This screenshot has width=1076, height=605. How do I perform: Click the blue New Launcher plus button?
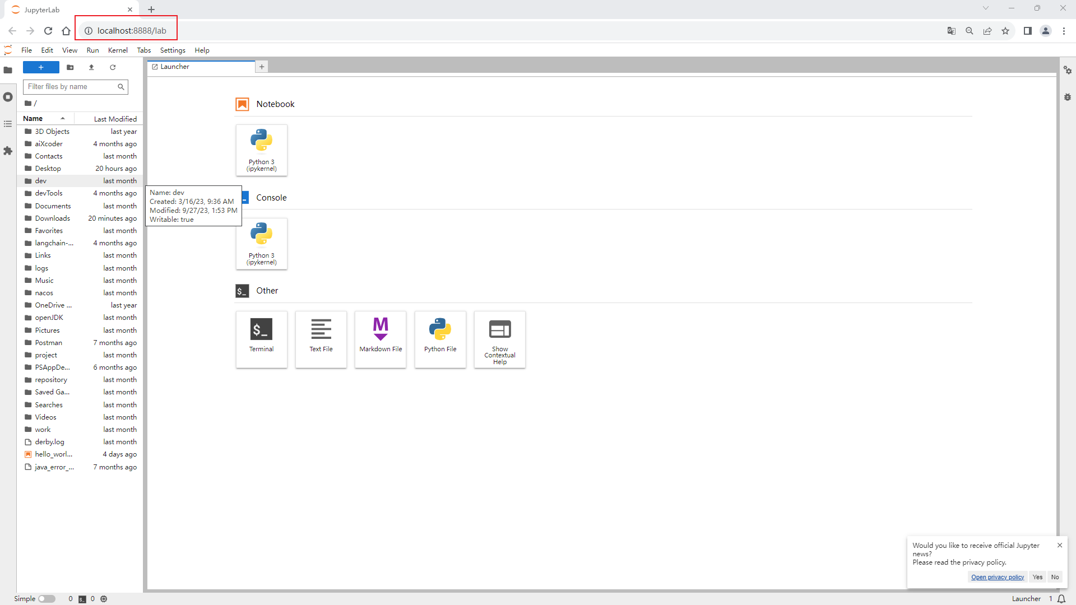41,67
